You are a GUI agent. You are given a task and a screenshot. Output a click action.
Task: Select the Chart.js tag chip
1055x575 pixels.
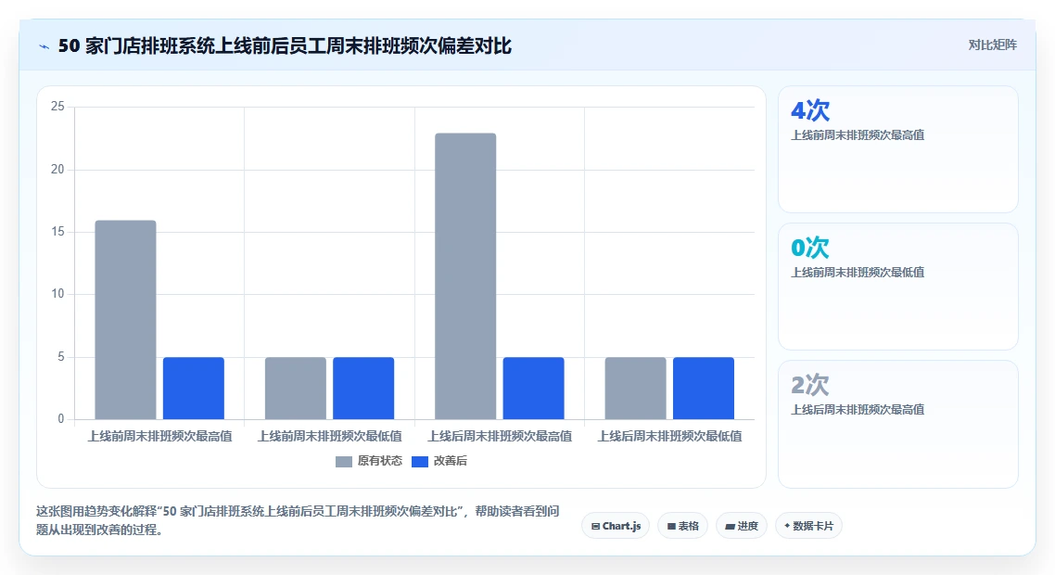pos(616,526)
